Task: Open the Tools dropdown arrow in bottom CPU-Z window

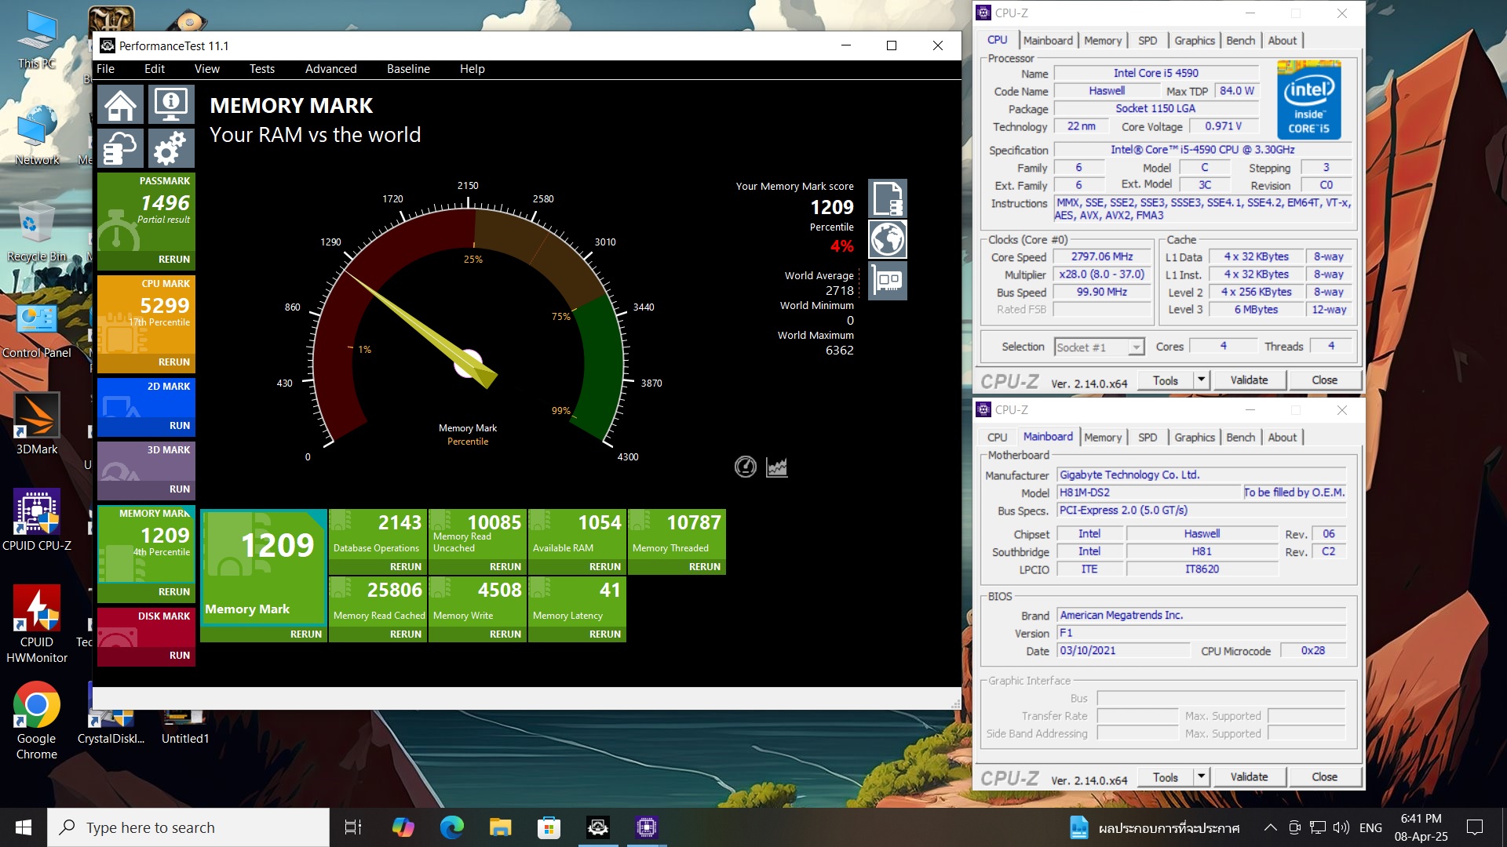Action: [1201, 776]
